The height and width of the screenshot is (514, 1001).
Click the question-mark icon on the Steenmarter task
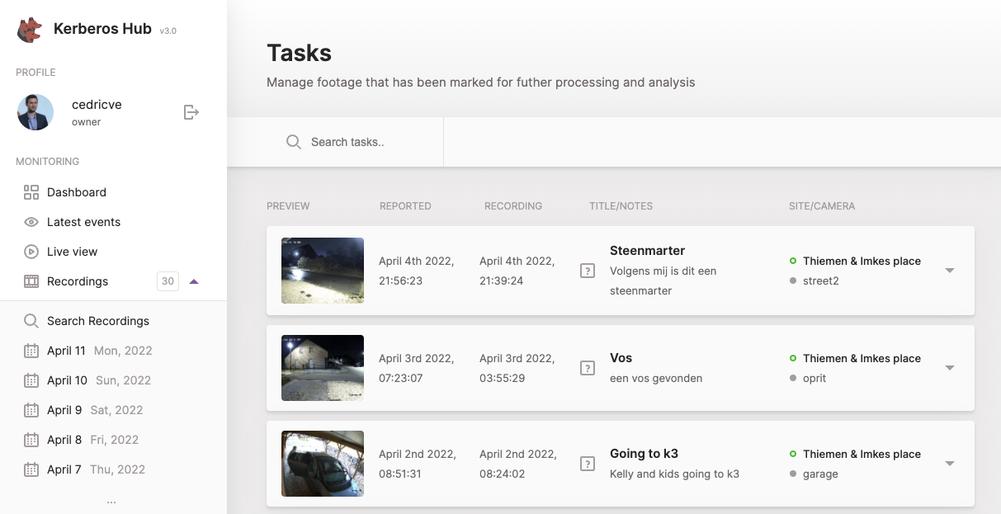tap(587, 270)
